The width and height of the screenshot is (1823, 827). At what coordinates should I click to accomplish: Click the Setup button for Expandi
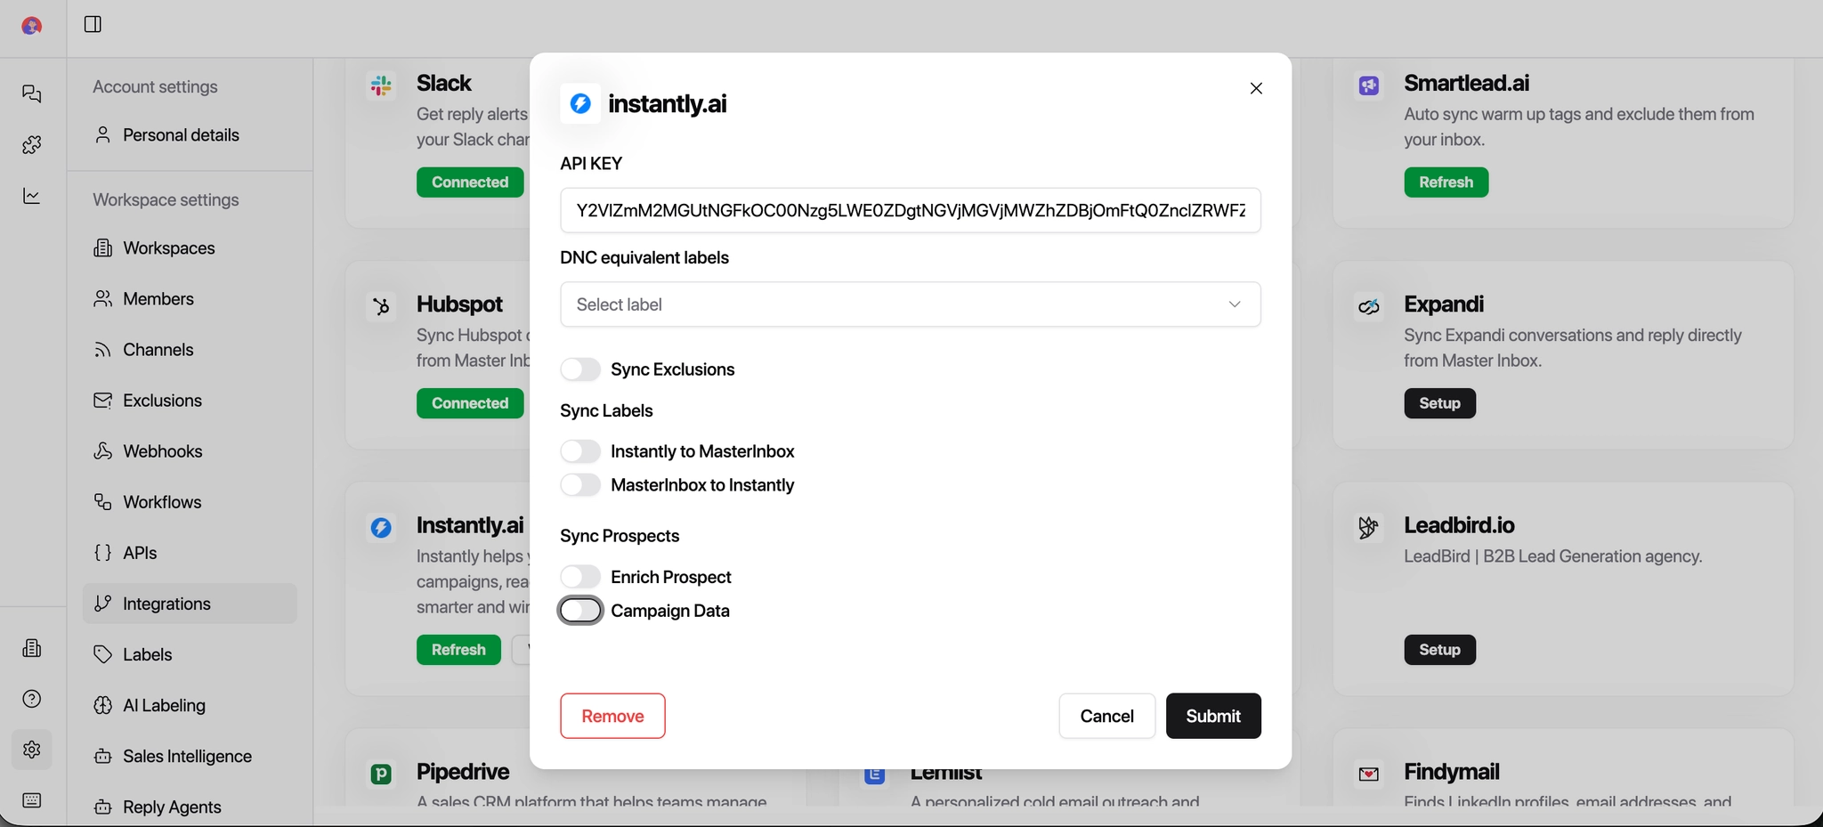point(1438,402)
